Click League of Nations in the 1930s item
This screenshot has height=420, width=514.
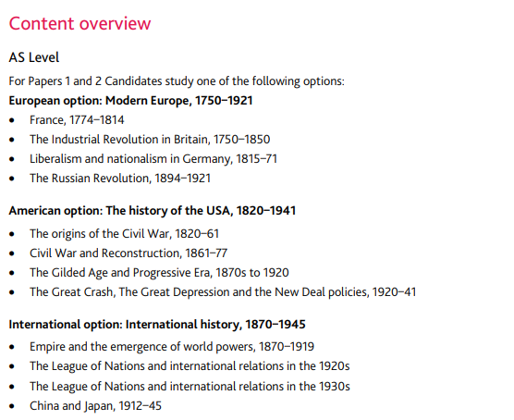[190, 387]
